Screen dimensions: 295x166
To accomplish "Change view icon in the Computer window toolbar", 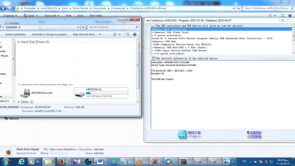I will point(115,34).
